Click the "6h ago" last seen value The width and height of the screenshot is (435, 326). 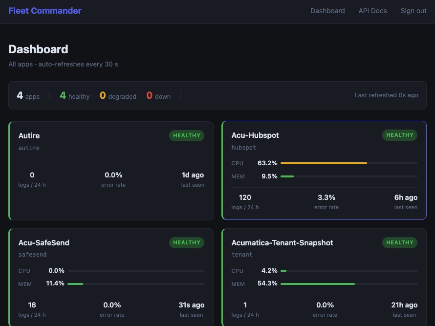point(406,197)
